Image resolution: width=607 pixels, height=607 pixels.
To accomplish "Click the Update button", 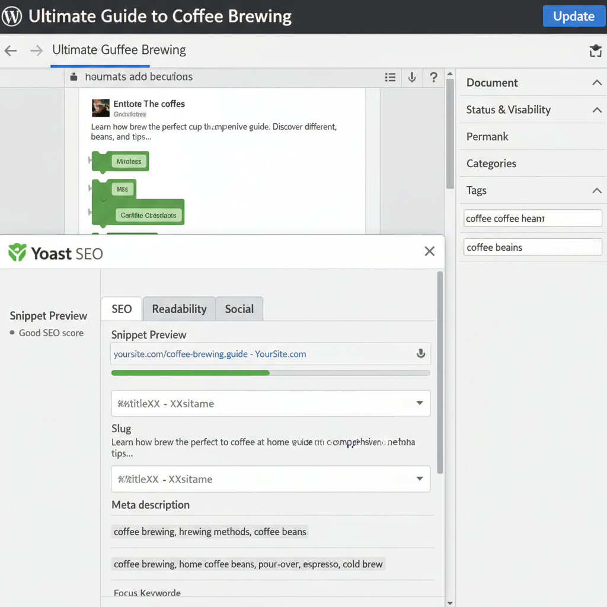I will click(x=574, y=16).
